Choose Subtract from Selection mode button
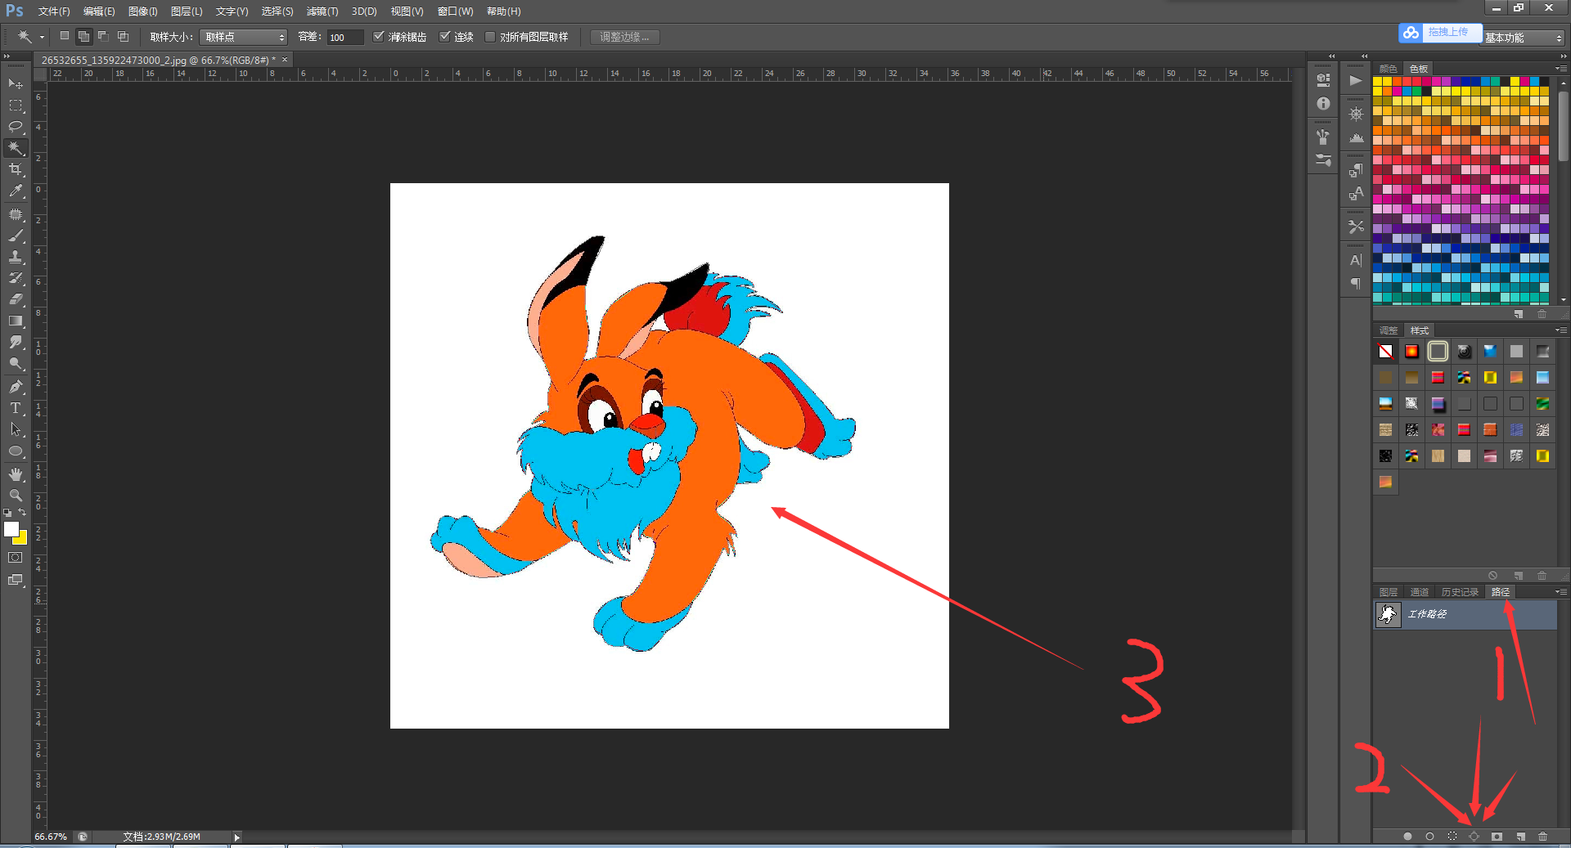 pos(103,37)
